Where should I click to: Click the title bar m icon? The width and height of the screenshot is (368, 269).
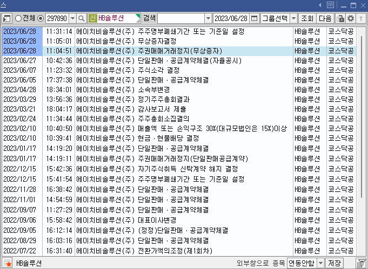330,5
